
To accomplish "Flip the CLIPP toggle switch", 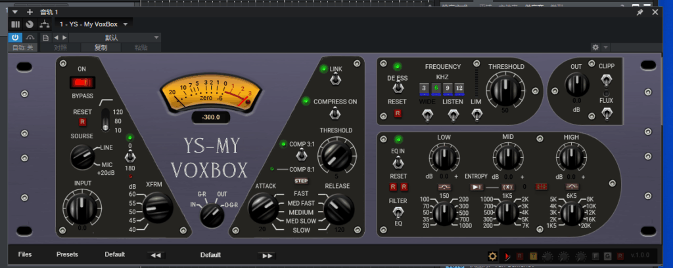I will (x=607, y=80).
